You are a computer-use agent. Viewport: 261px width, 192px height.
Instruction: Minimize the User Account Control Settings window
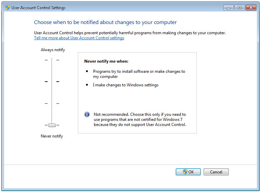(x=228, y=8)
